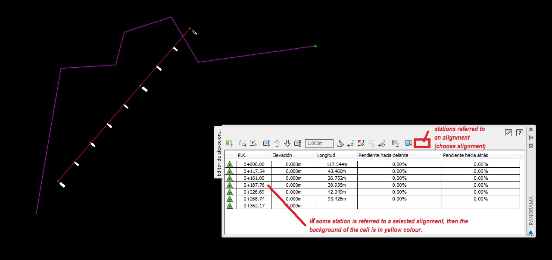Viewport: 552px width, 260px height.
Task: Open Panorama properties via the gear icon
Action: click(x=531, y=146)
